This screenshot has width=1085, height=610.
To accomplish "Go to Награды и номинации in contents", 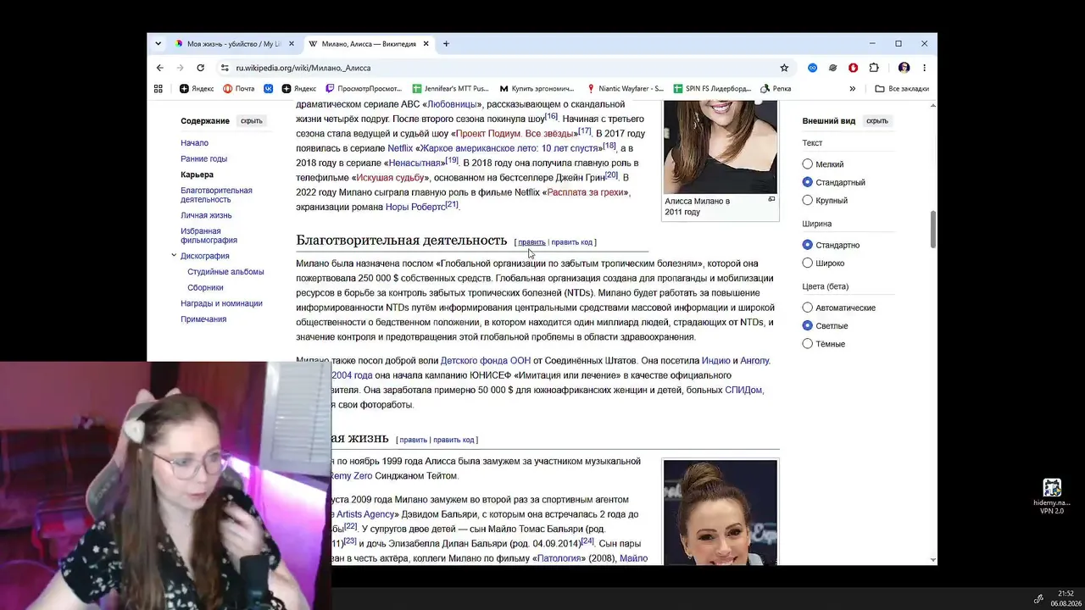I will pos(221,303).
